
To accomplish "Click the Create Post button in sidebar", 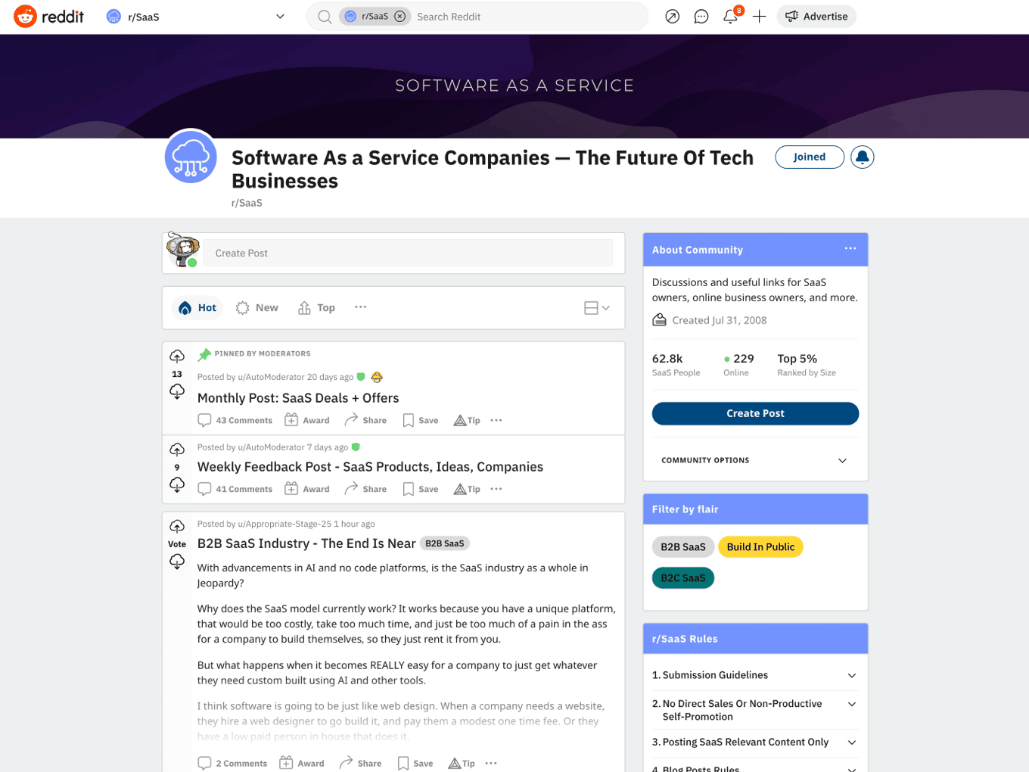I will pos(754,413).
